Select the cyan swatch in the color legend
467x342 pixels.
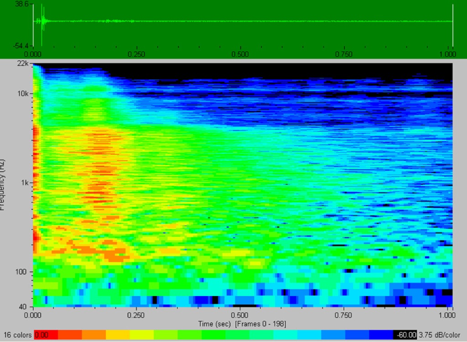pyautogui.click(x=285, y=335)
